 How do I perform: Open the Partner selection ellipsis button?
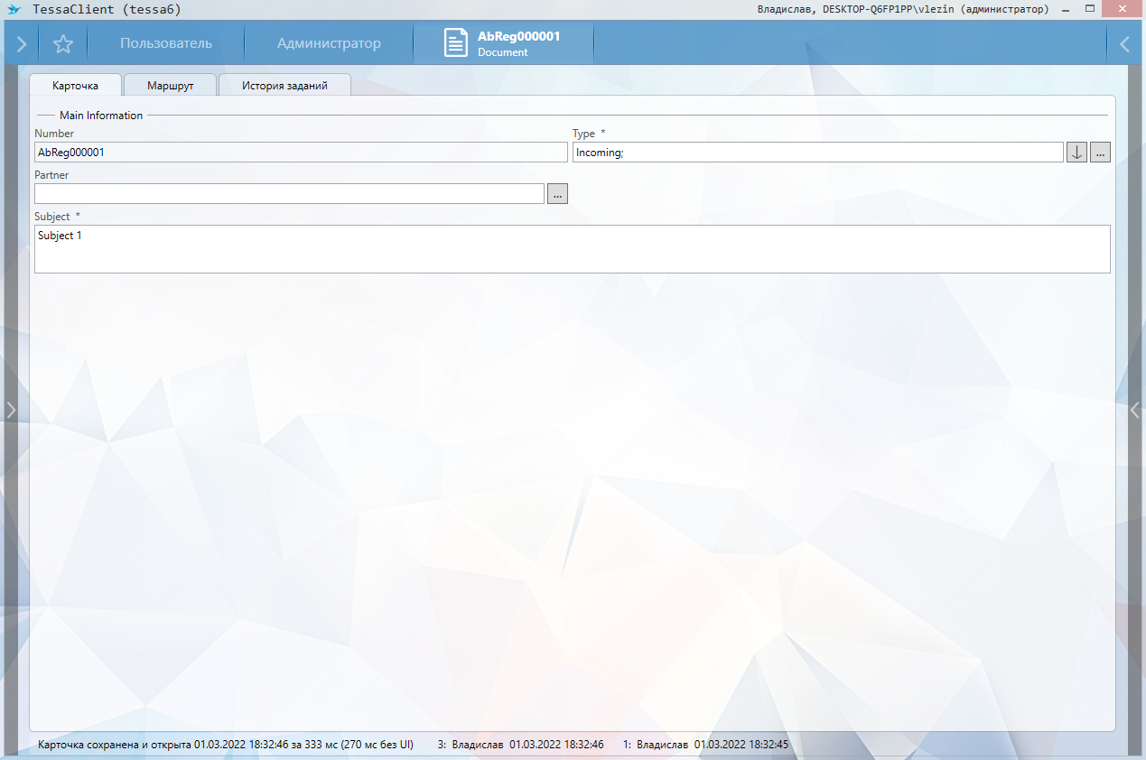pos(557,194)
